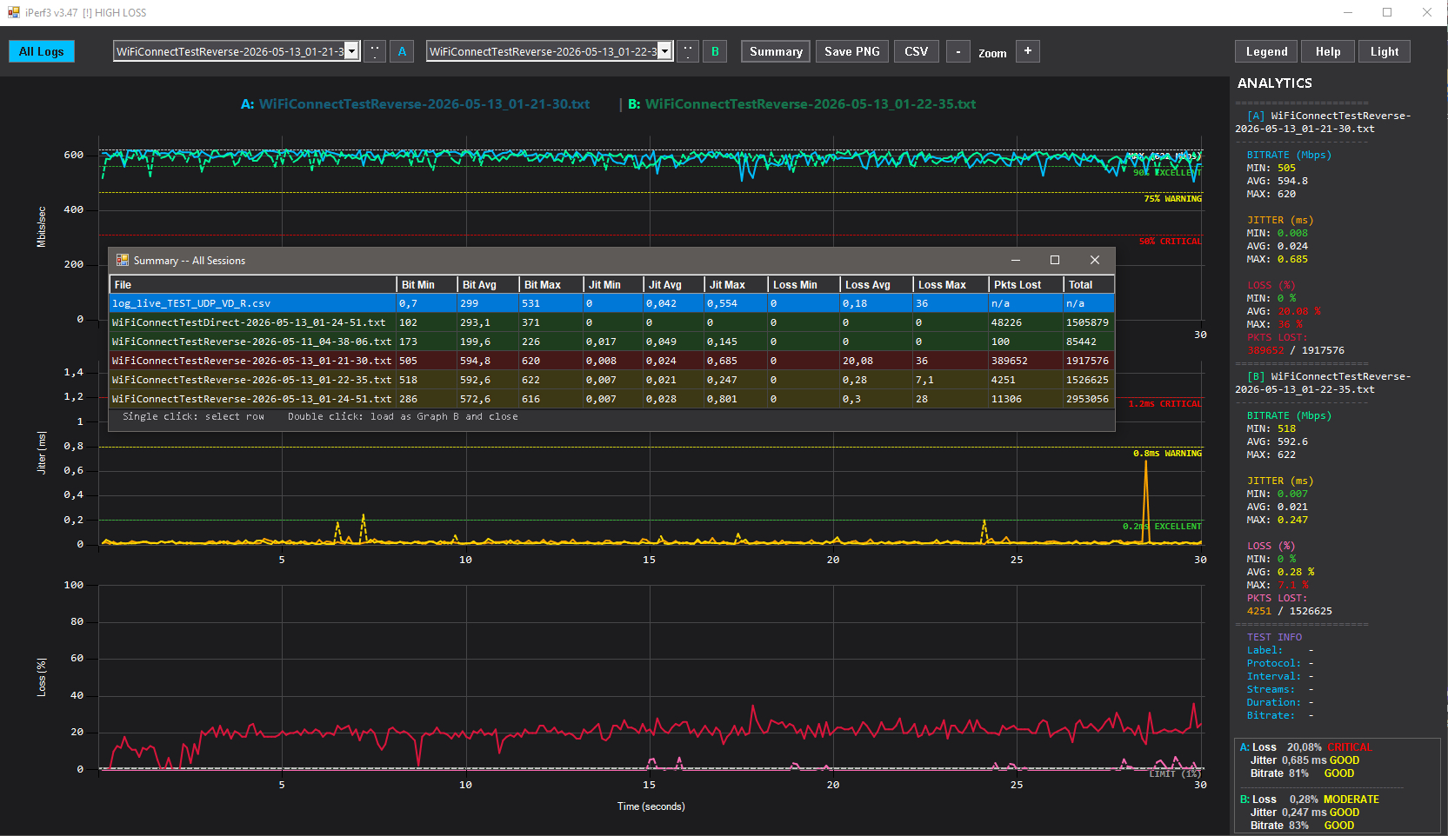Open the graph B log file dropdown

664,51
